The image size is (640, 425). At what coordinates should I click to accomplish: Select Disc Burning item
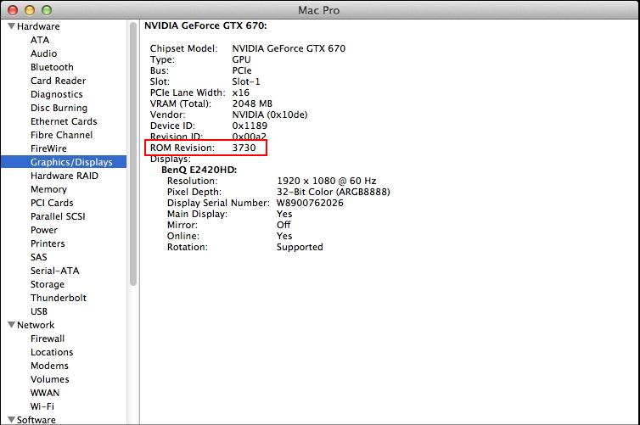point(59,108)
